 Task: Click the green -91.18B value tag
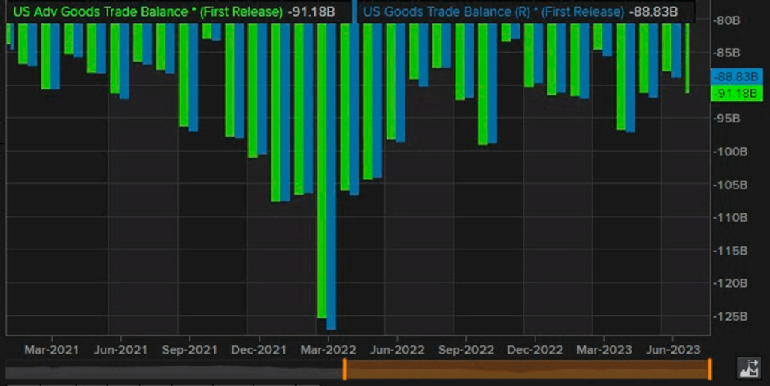coord(736,93)
